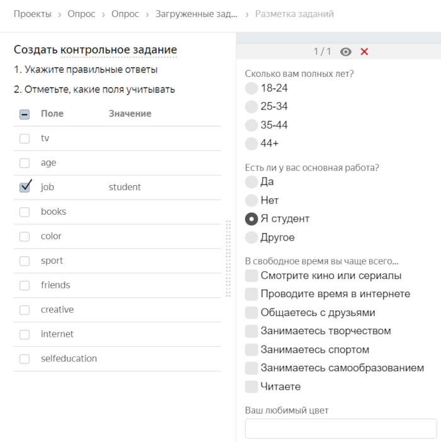Select 'Другое' radio option
The image size is (441, 442).
pos(251,237)
